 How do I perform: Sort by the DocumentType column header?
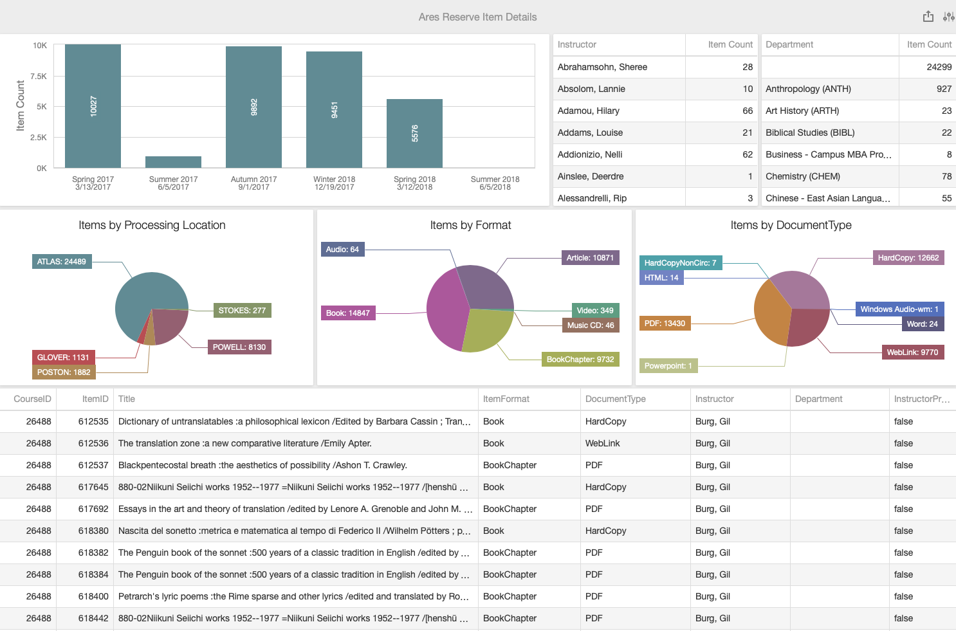pyautogui.click(x=615, y=399)
